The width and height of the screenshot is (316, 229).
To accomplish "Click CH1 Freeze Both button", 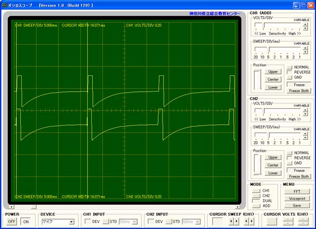I will tap(299, 91).
